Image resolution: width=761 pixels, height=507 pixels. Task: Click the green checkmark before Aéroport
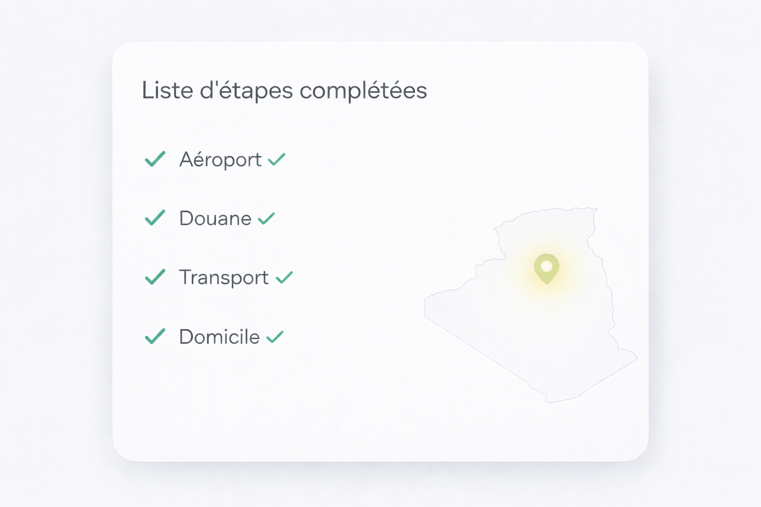pyautogui.click(x=155, y=159)
